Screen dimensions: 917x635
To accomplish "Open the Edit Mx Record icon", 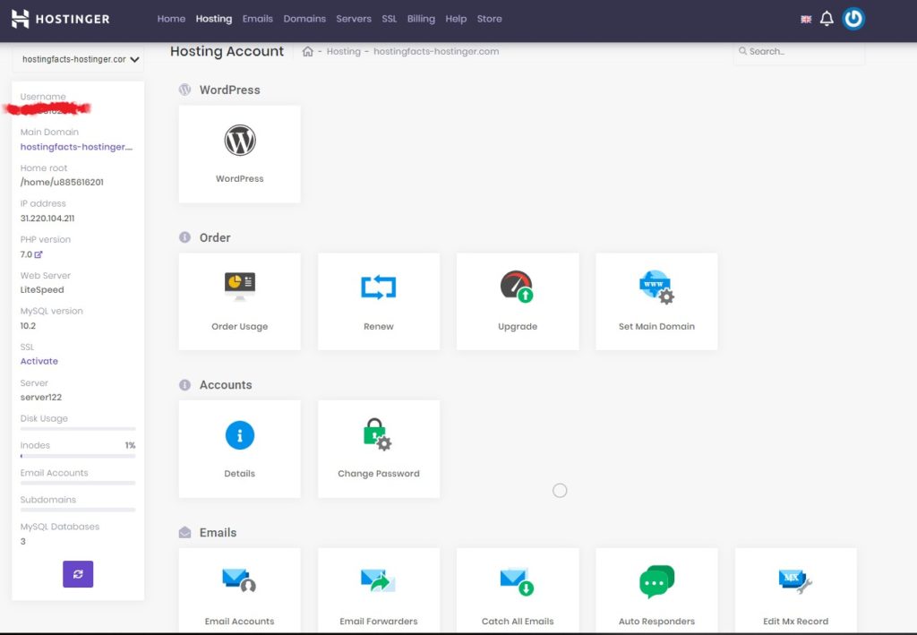I will (x=795, y=581).
